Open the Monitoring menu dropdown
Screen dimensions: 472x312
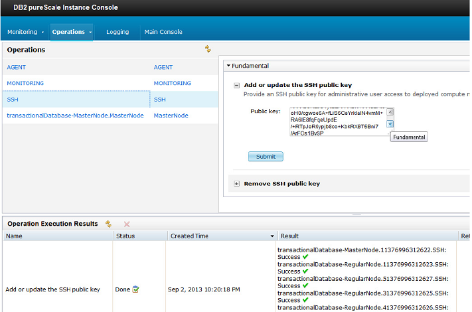pyautogui.click(x=42, y=32)
